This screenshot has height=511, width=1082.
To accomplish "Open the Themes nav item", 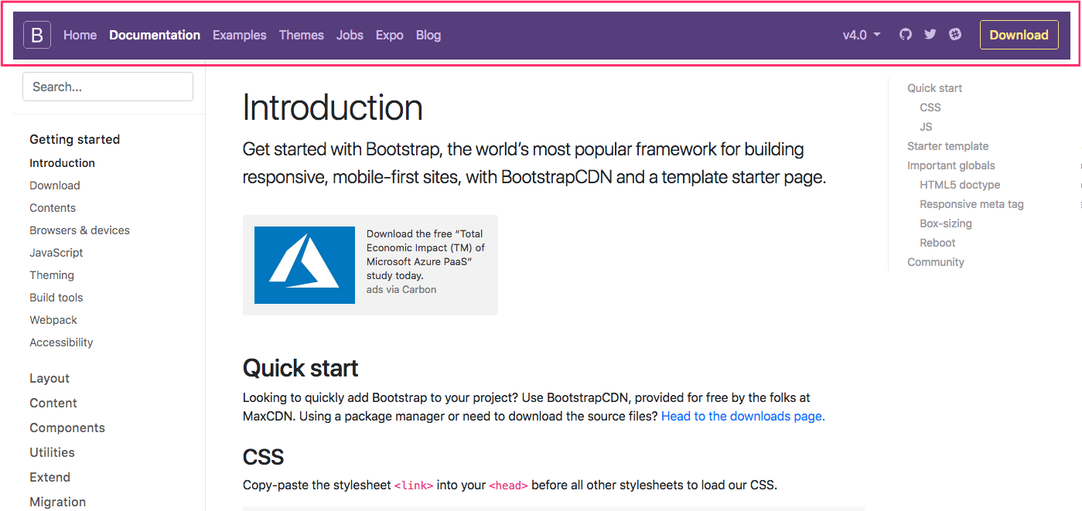I will (x=302, y=35).
